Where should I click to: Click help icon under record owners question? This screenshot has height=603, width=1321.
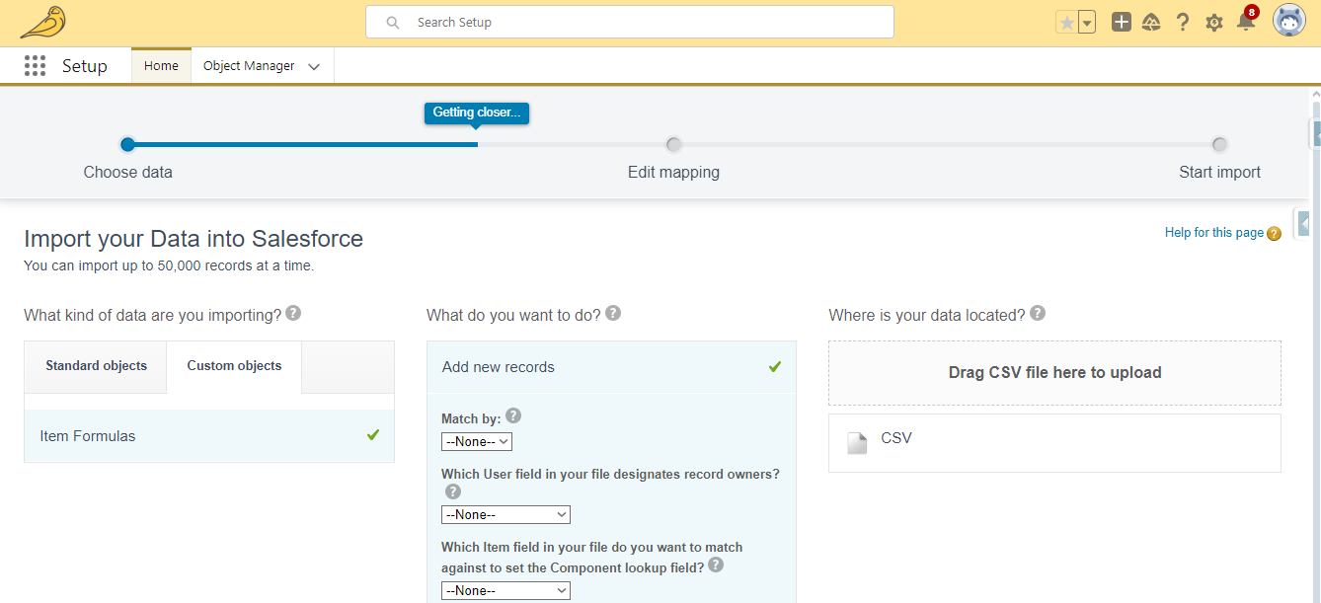452,491
